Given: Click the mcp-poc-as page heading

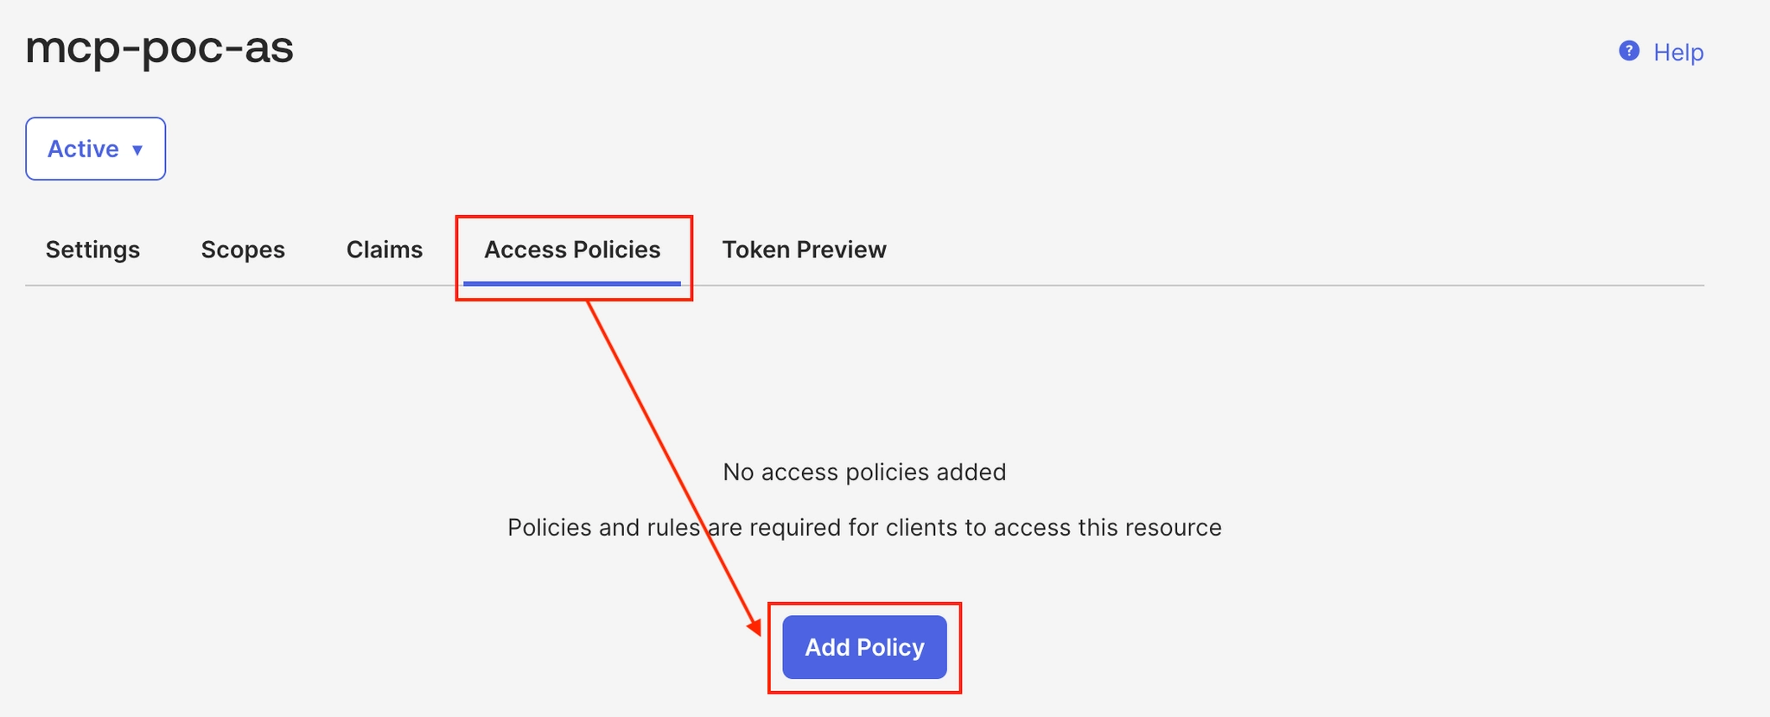Looking at the screenshot, I should click(160, 48).
